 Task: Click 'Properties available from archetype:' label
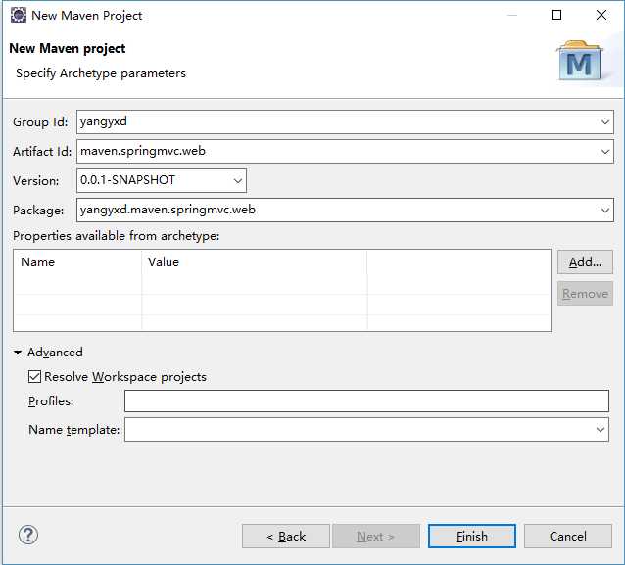116,236
